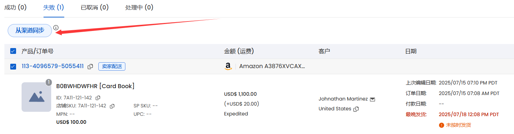Click the Johnathan Martinez customer name

click(x=343, y=99)
